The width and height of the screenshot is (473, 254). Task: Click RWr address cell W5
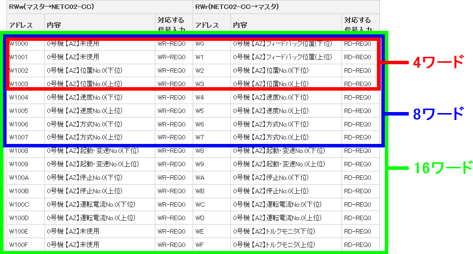click(x=212, y=111)
